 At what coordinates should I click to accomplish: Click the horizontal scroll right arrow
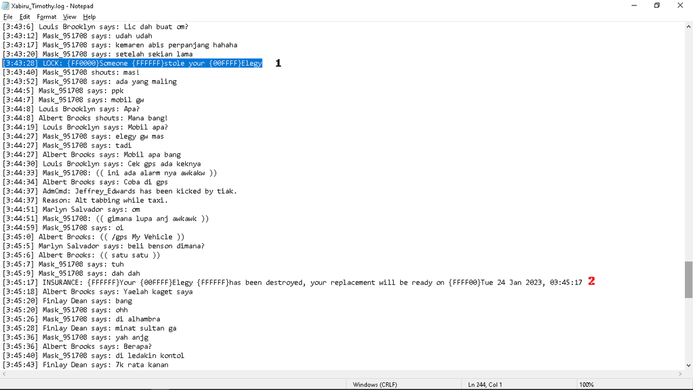click(x=679, y=374)
